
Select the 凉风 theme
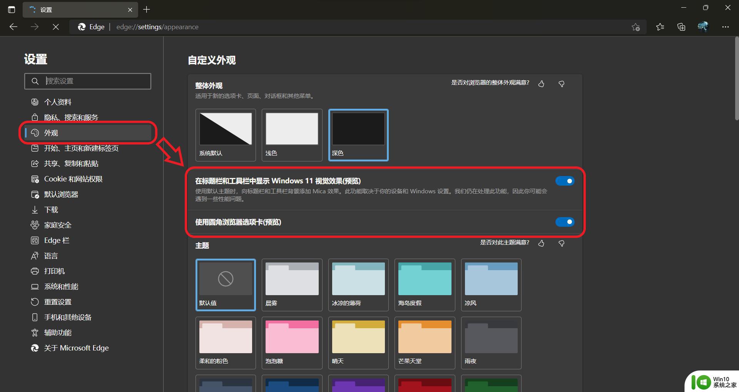click(491, 285)
